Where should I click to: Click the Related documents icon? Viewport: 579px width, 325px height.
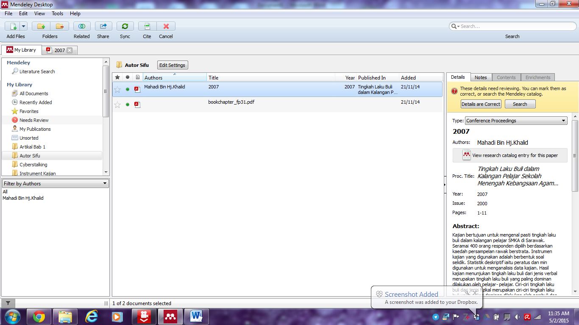pyautogui.click(x=82, y=26)
